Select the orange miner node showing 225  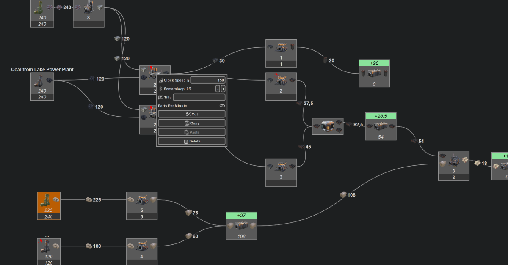pos(49,206)
